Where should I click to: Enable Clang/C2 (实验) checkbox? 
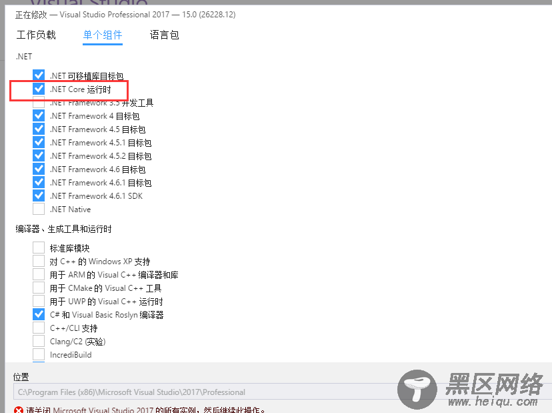point(39,341)
